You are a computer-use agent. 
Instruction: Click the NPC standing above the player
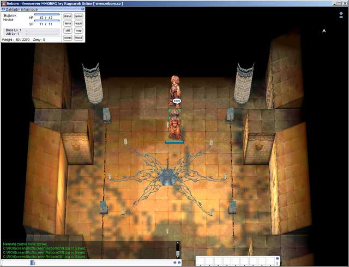click(174, 87)
